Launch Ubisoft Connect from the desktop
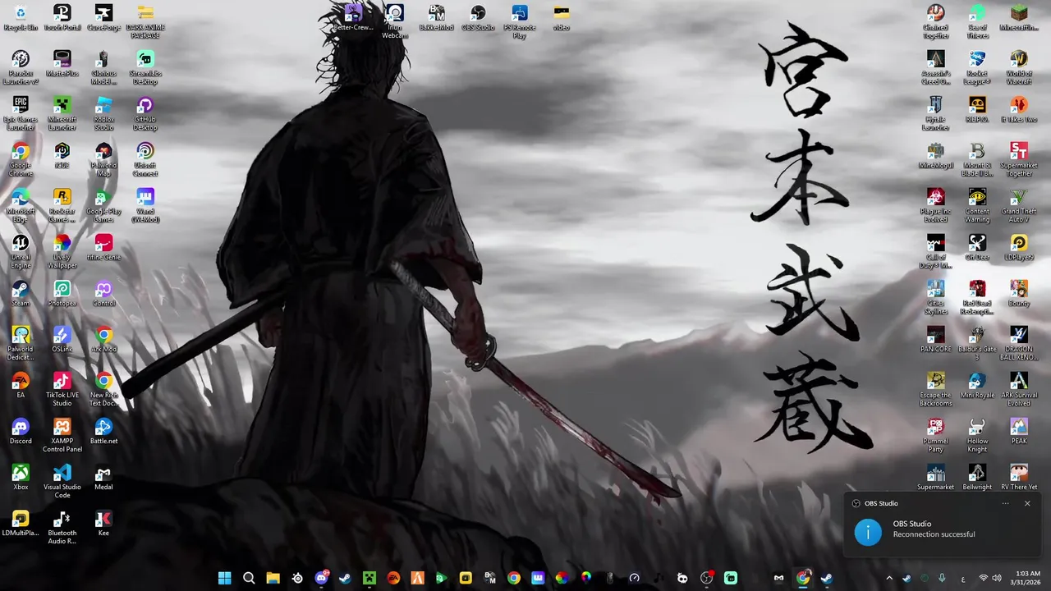The height and width of the screenshot is (591, 1051). (x=145, y=160)
